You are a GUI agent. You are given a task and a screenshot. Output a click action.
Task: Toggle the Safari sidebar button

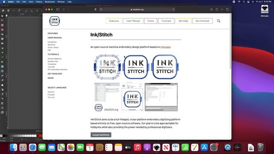[58, 9]
